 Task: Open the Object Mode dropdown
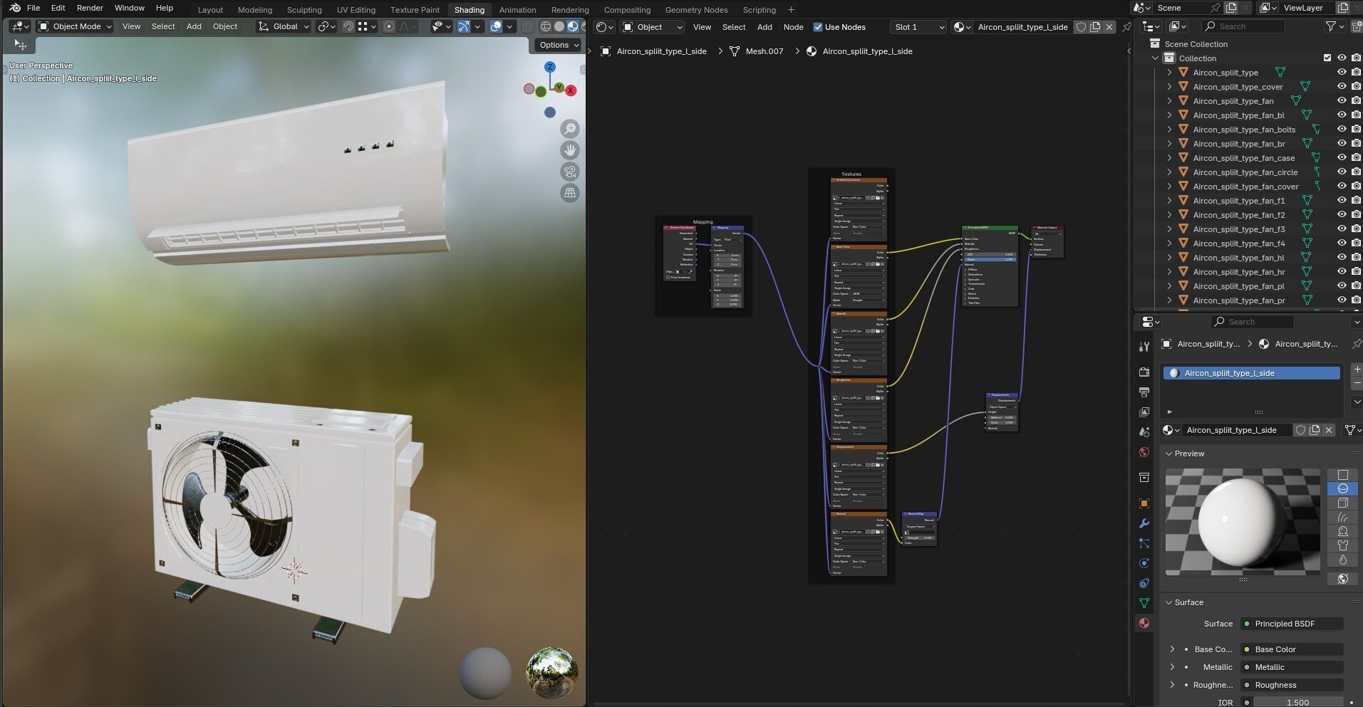[75, 26]
